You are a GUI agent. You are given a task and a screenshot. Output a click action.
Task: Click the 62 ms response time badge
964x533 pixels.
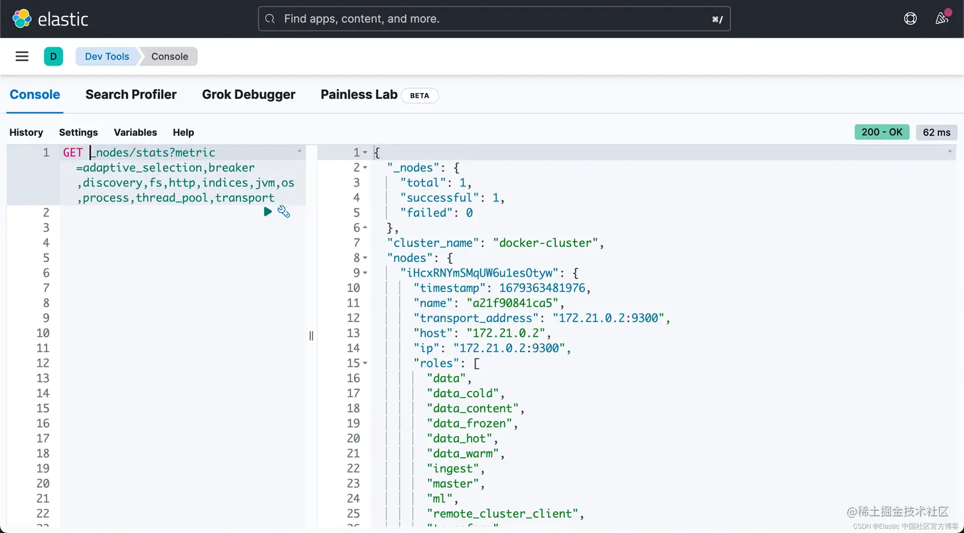[937, 132]
